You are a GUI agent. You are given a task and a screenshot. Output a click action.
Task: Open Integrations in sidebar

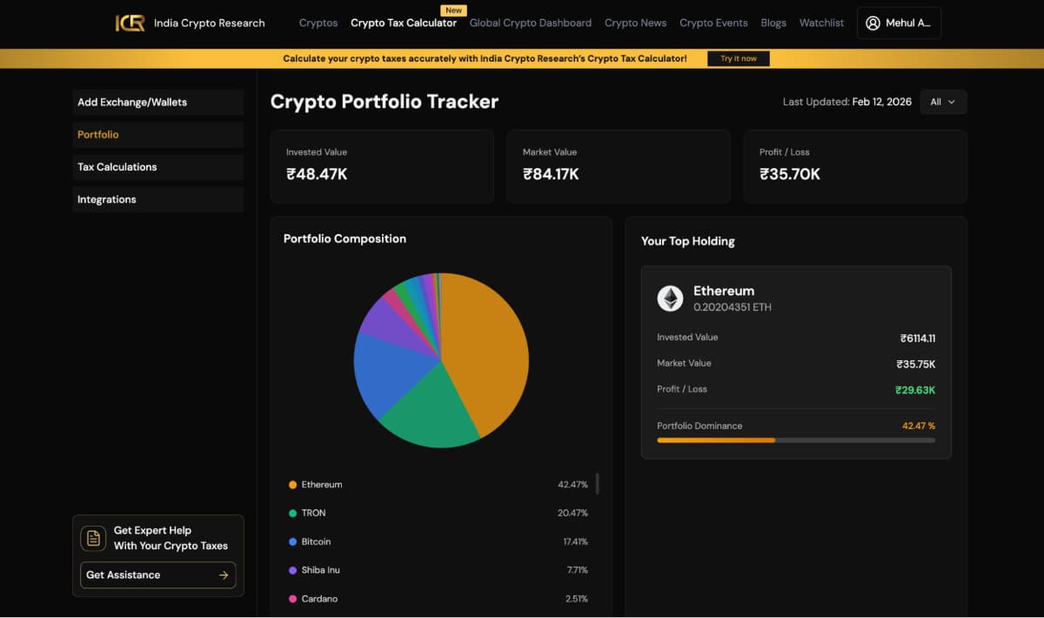[158, 199]
